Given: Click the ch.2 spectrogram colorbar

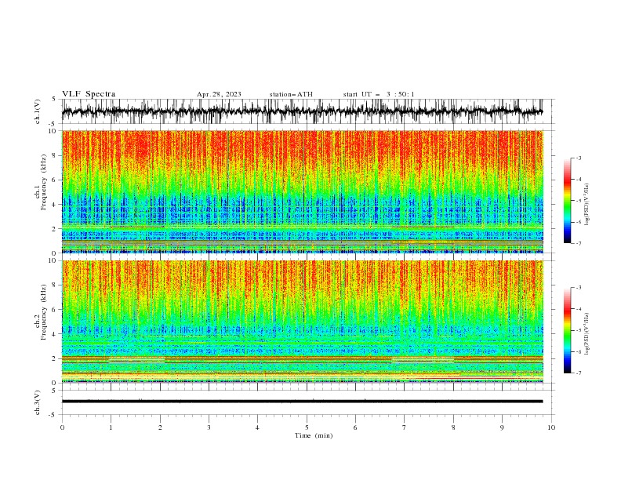Looking at the screenshot, I should (567, 330).
